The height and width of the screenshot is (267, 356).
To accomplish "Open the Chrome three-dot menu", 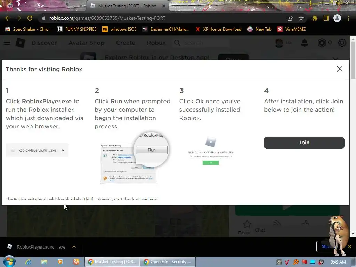I will 348,18.
